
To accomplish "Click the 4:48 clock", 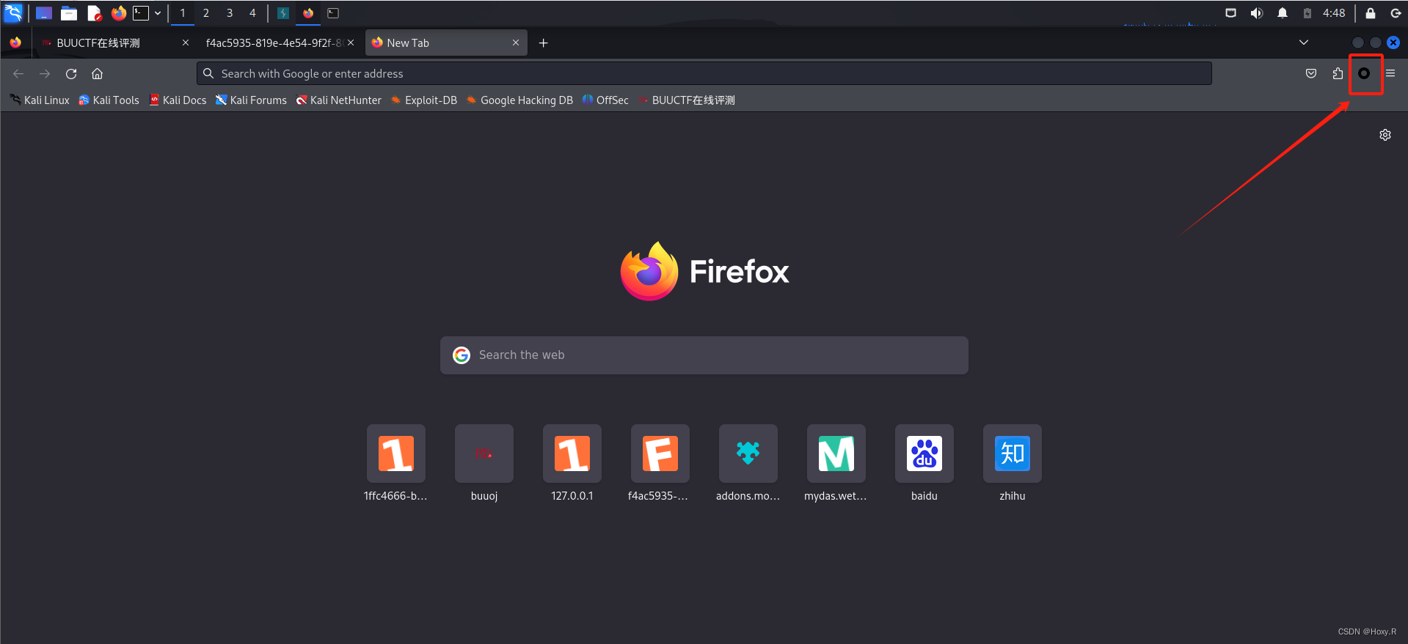I will (x=1334, y=13).
